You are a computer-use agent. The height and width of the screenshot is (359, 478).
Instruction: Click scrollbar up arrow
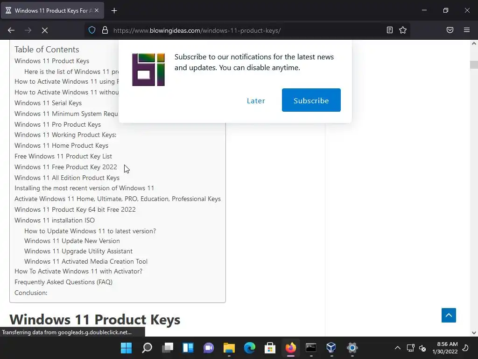coord(474,43)
